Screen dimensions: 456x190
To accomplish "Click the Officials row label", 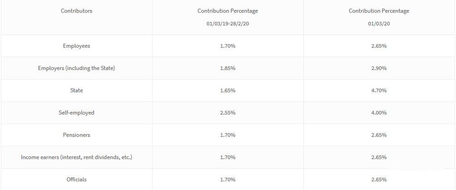I will [76, 180].
